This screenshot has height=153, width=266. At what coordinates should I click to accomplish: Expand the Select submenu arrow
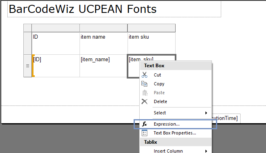coord(206,113)
